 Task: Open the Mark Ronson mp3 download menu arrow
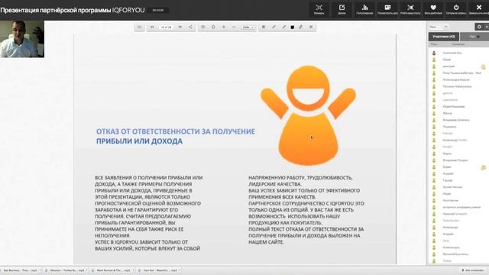pyautogui.click(x=133, y=270)
